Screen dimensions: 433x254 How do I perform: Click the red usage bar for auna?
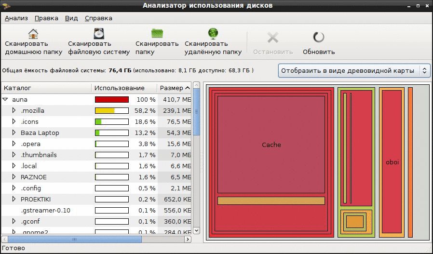[x=112, y=99]
